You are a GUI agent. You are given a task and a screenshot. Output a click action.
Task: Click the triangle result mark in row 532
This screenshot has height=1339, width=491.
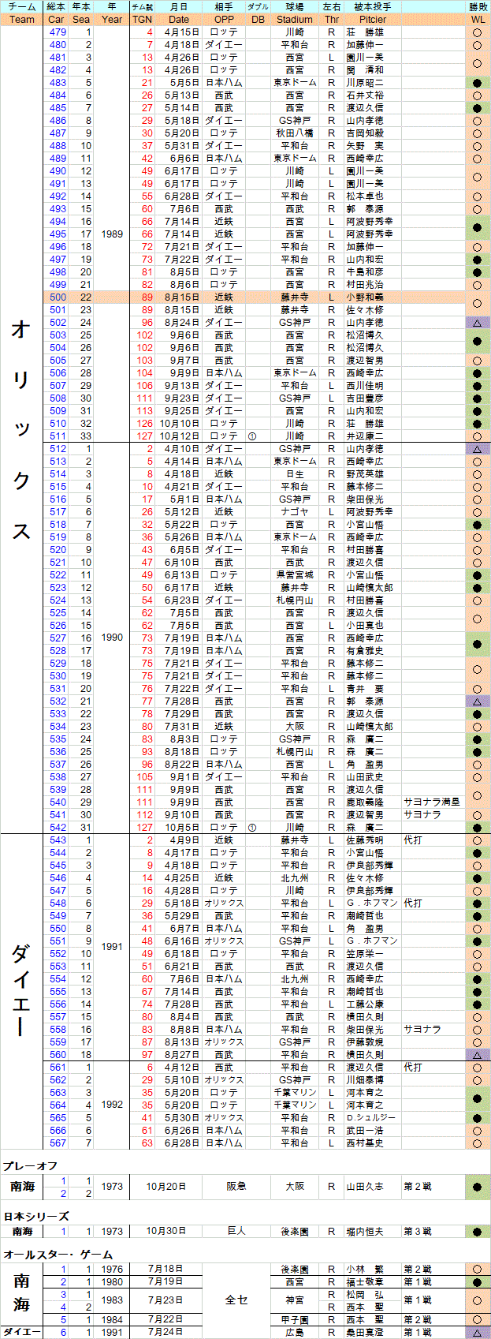(478, 701)
